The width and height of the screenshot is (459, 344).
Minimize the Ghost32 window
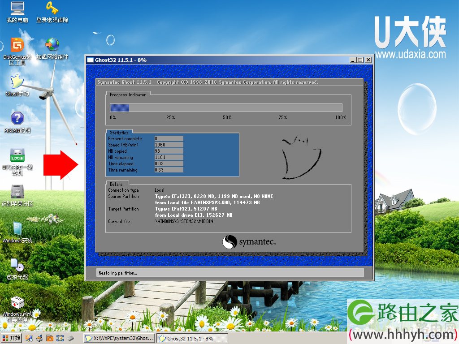click(353, 60)
